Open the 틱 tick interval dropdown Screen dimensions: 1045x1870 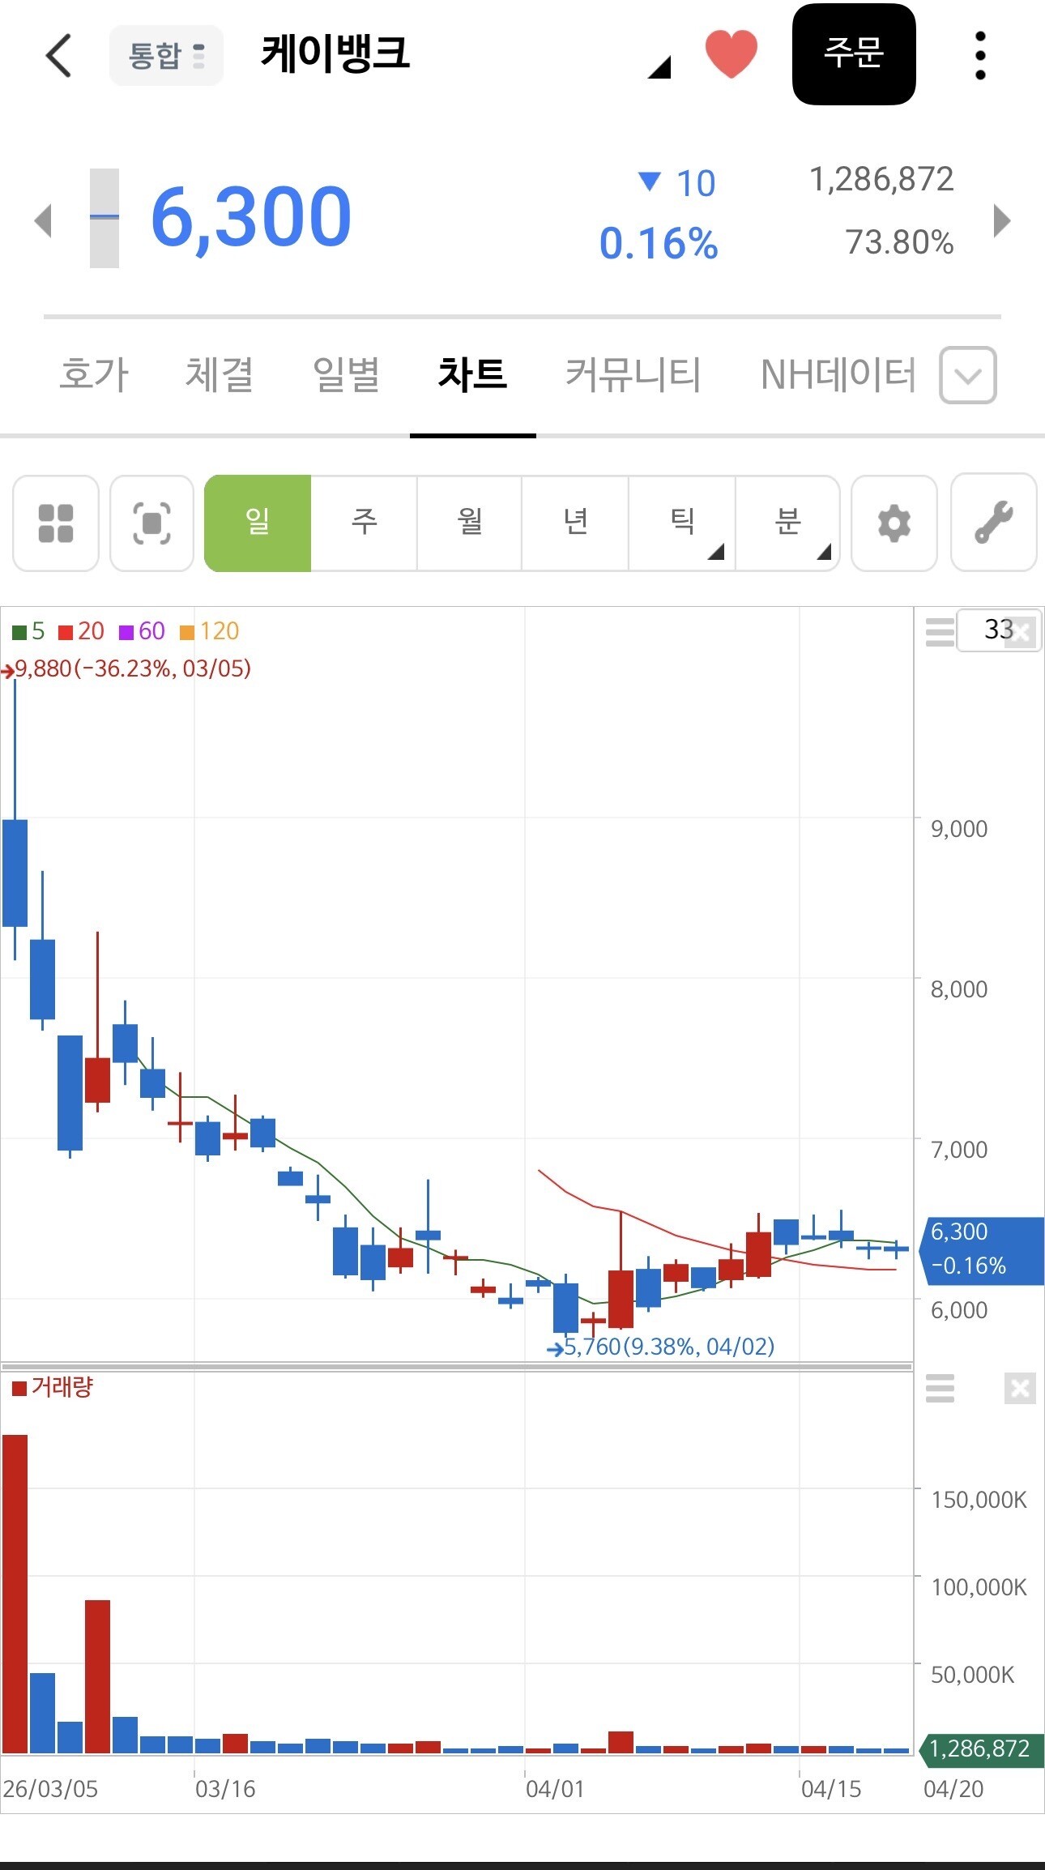(682, 523)
